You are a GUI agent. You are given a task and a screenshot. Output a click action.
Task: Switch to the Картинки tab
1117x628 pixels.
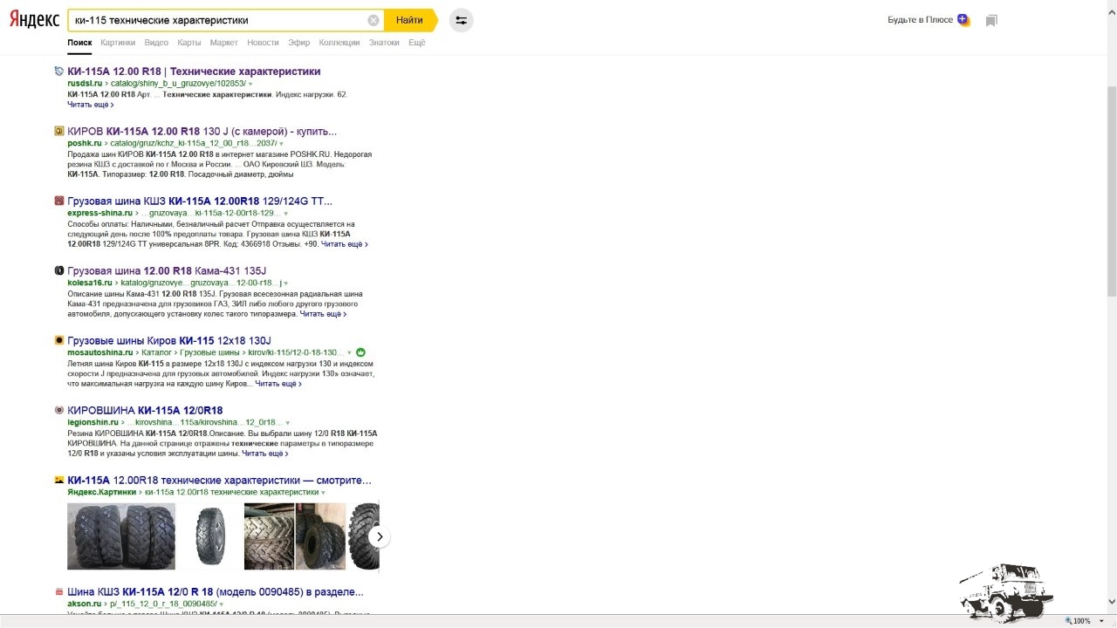coord(118,42)
